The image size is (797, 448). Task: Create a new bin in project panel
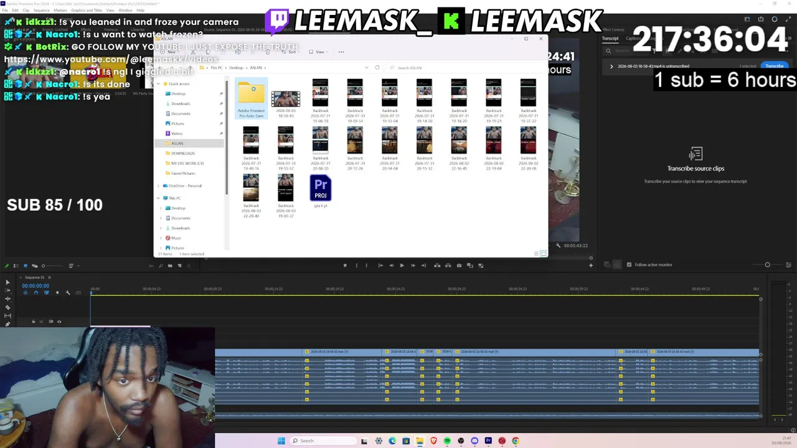pos(171,266)
